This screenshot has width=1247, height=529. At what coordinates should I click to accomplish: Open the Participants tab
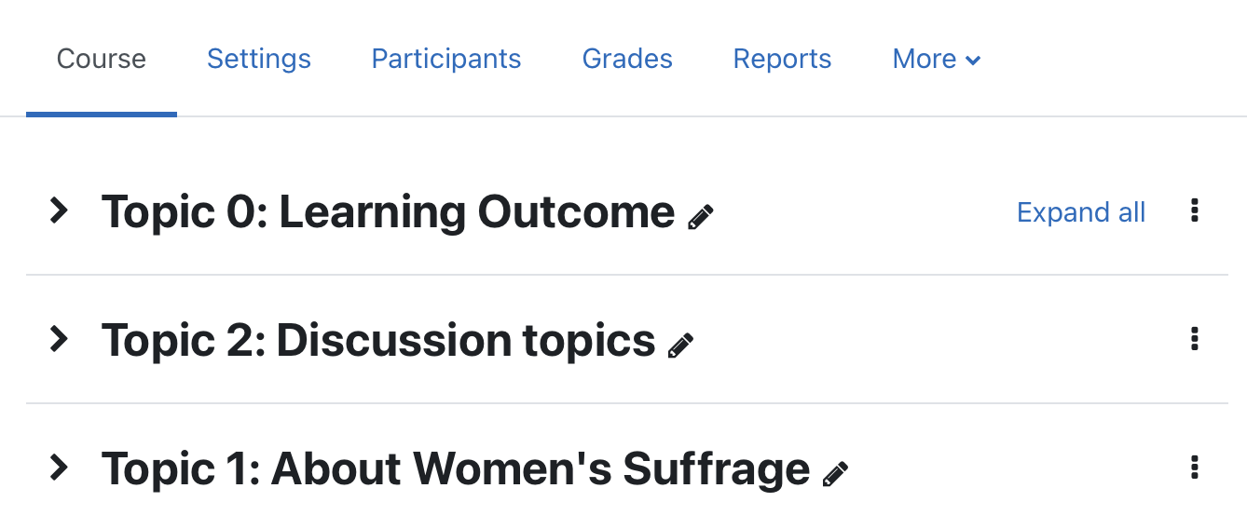446,59
